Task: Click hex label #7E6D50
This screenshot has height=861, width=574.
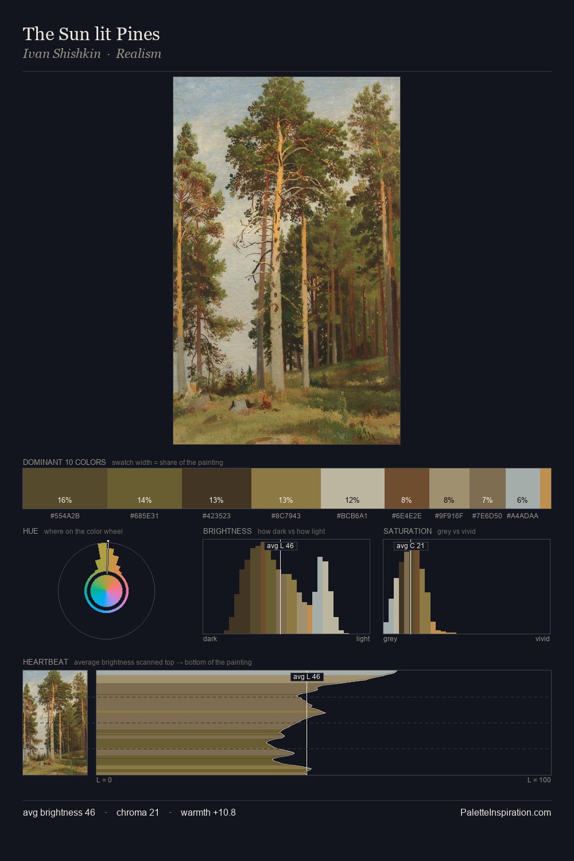Action: 487,516
